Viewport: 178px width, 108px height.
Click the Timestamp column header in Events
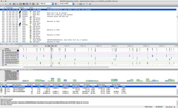(x=9, y=8)
